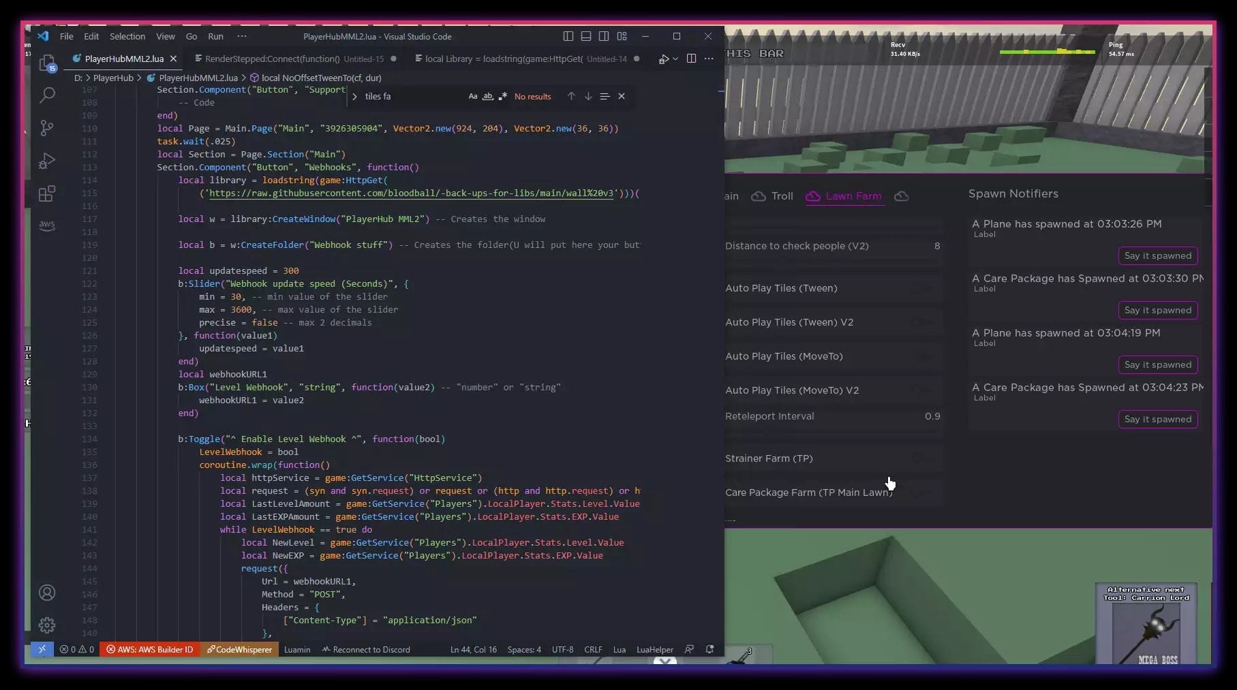Close the PlayerHubMML2.lua tab
Image resolution: width=1237 pixels, height=690 pixels.
(174, 59)
